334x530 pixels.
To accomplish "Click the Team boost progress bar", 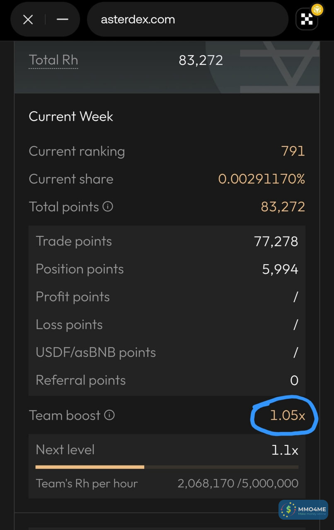I will tap(167, 467).
